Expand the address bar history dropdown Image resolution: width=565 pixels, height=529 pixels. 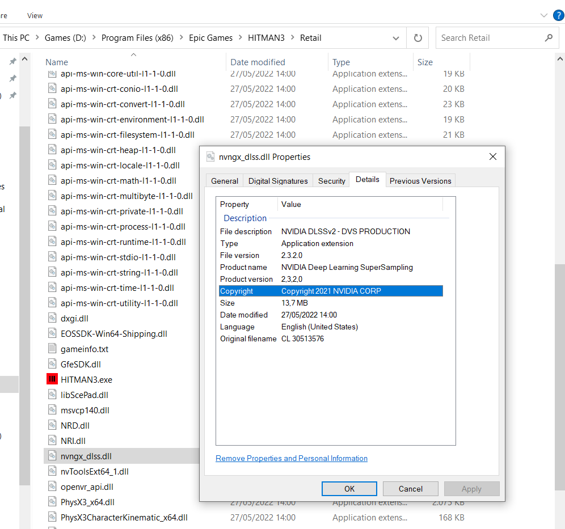395,38
